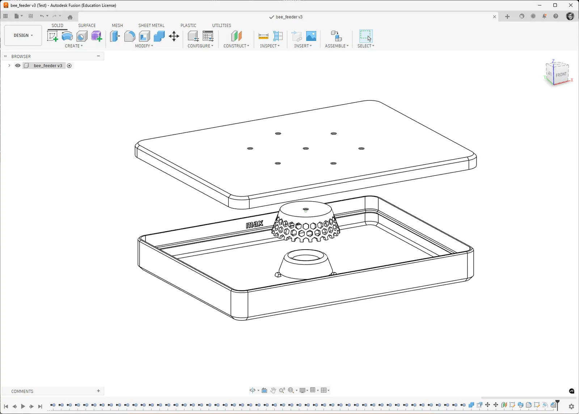
Task: Switch to the MESH tab
Action: [x=117, y=26]
